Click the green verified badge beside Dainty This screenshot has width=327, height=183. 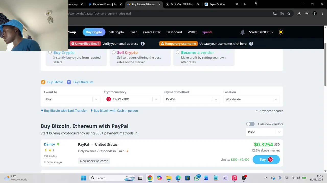pyautogui.click(x=58, y=144)
